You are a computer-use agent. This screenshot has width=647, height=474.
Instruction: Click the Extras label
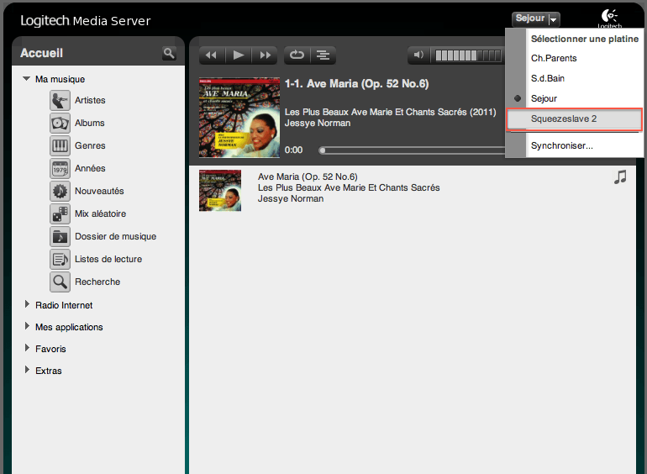click(x=48, y=371)
